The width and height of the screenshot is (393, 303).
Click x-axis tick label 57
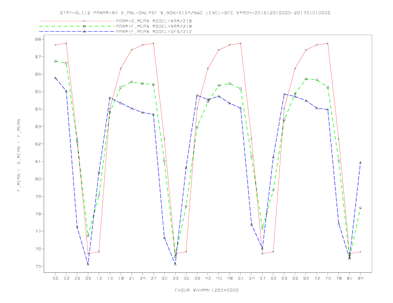[x=262, y=278]
